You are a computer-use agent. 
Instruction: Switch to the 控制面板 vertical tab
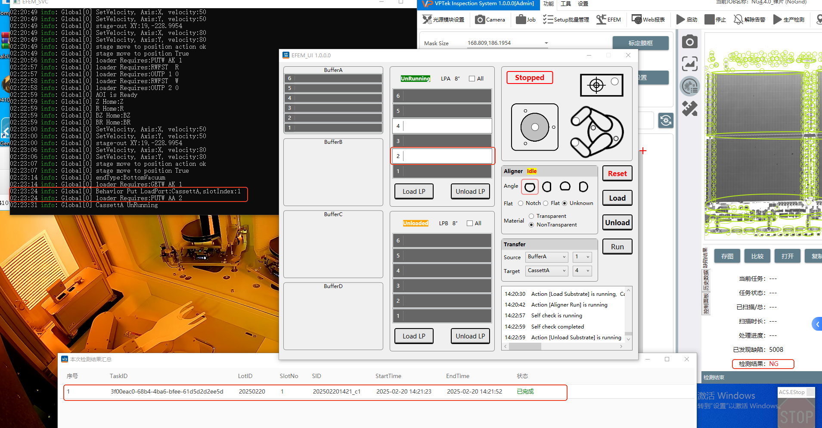pos(705,304)
